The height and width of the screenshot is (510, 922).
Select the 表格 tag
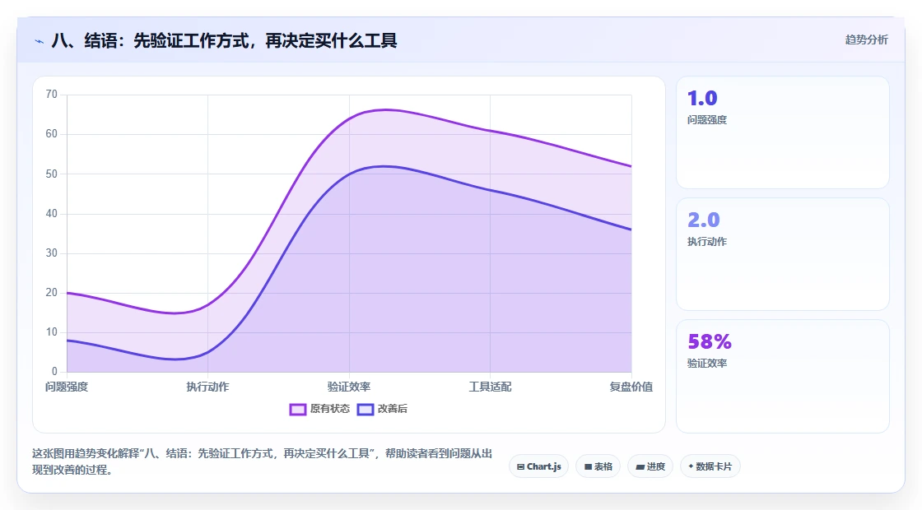pos(598,466)
